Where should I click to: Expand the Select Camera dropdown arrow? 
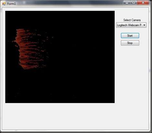click(x=144, y=25)
